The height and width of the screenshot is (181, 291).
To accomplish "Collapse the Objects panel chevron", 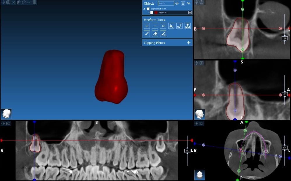I will [x=189, y=3].
